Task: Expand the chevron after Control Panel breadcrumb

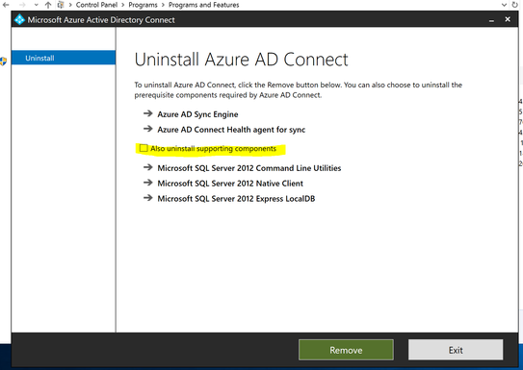Action: click(123, 5)
